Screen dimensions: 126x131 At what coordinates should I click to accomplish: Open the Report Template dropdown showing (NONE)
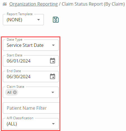(23, 20)
